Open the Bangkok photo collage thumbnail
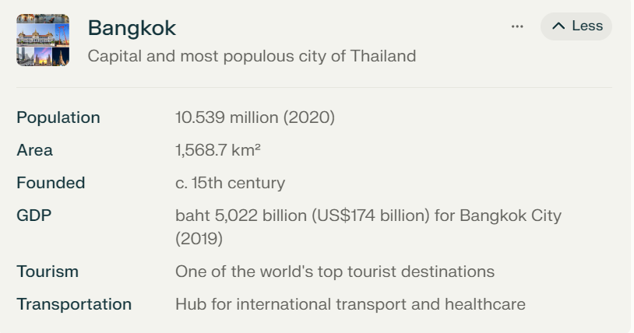This screenshot has height=333, width=634. (43, 40)
